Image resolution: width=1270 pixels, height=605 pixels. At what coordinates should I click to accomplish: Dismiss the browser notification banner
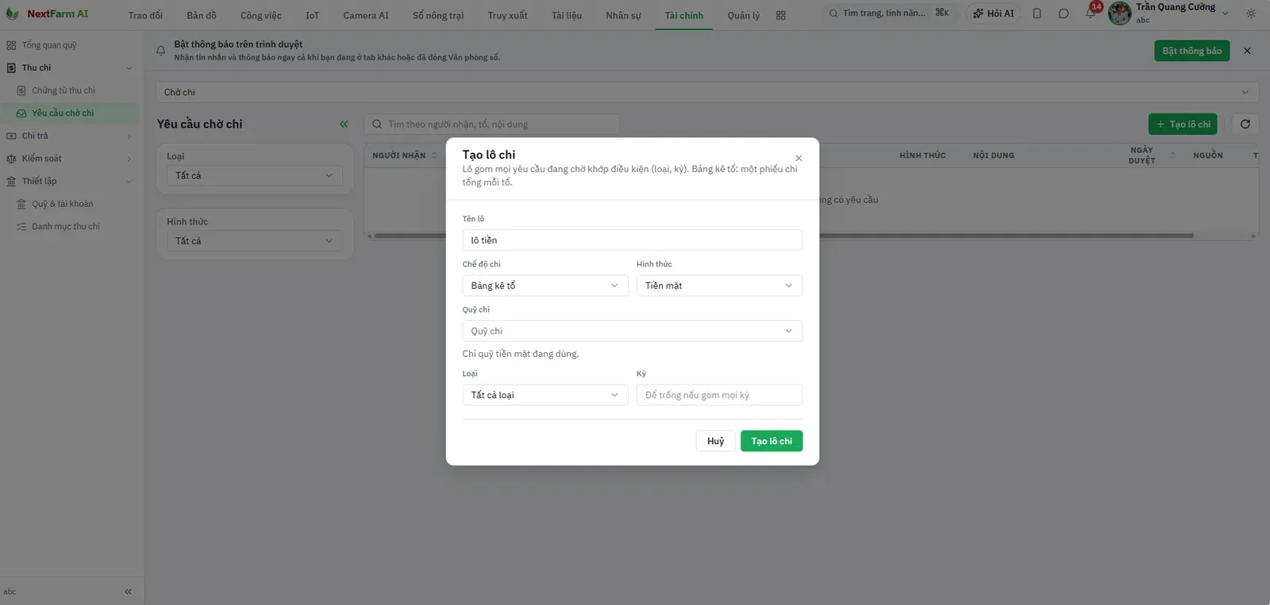[1247, 51]
